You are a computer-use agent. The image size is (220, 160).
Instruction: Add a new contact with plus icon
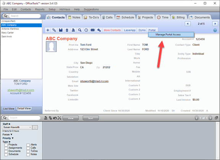pos(48,30)
